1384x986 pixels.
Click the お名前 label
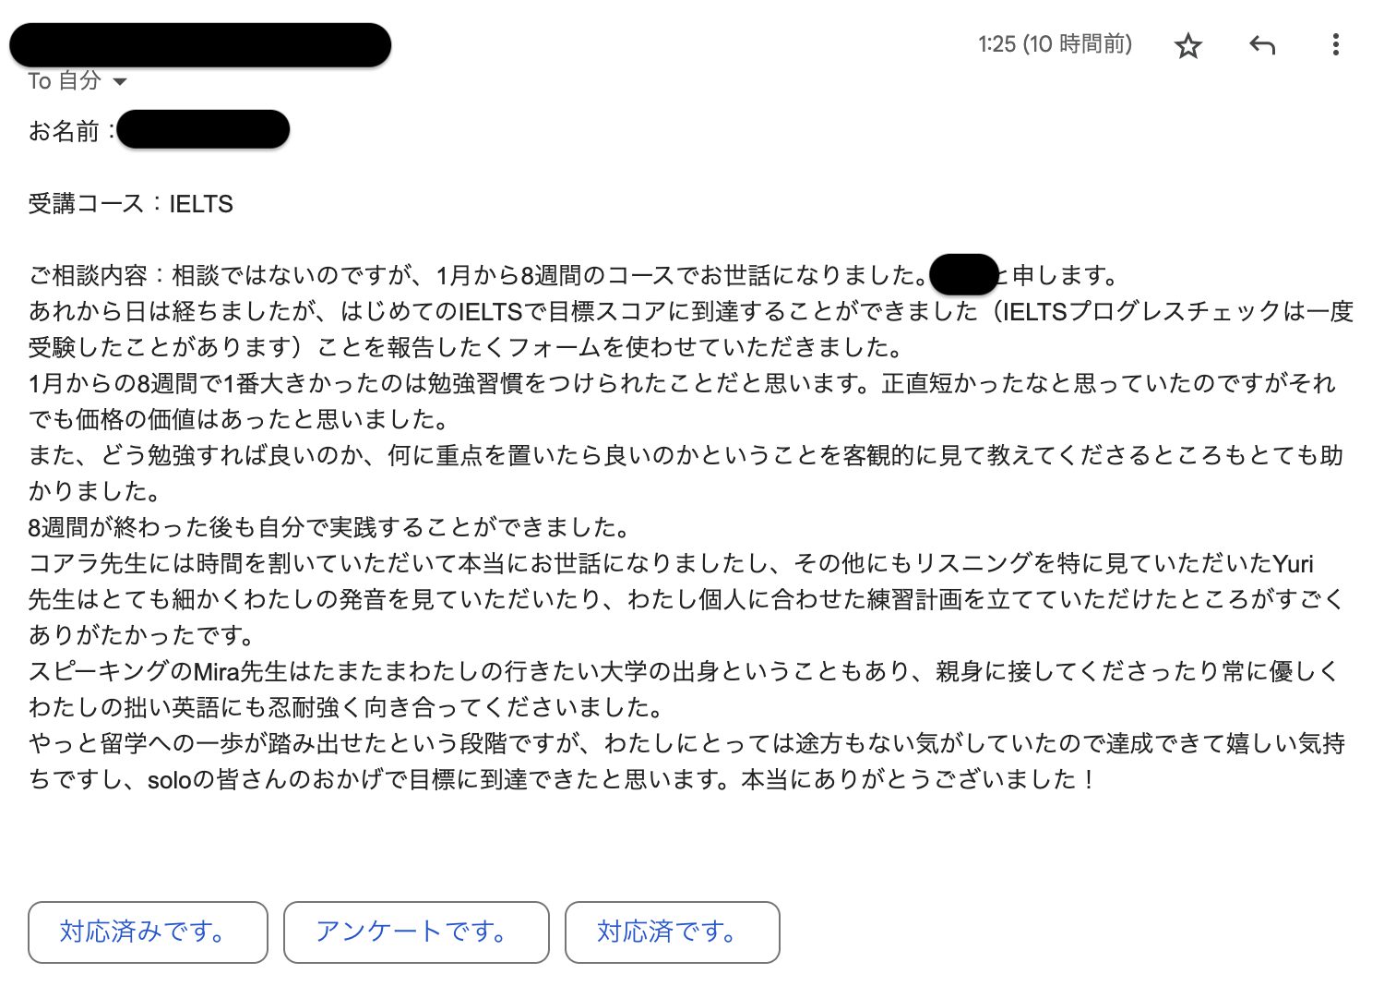point(64,131)
